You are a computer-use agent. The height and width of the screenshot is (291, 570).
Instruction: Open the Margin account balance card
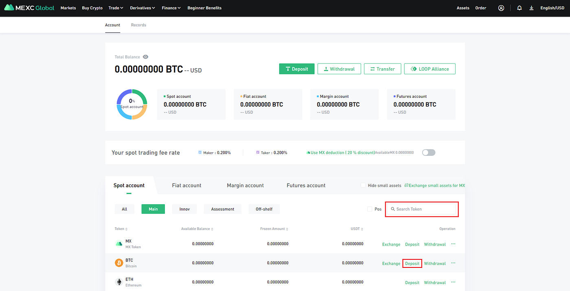[344, 104]
